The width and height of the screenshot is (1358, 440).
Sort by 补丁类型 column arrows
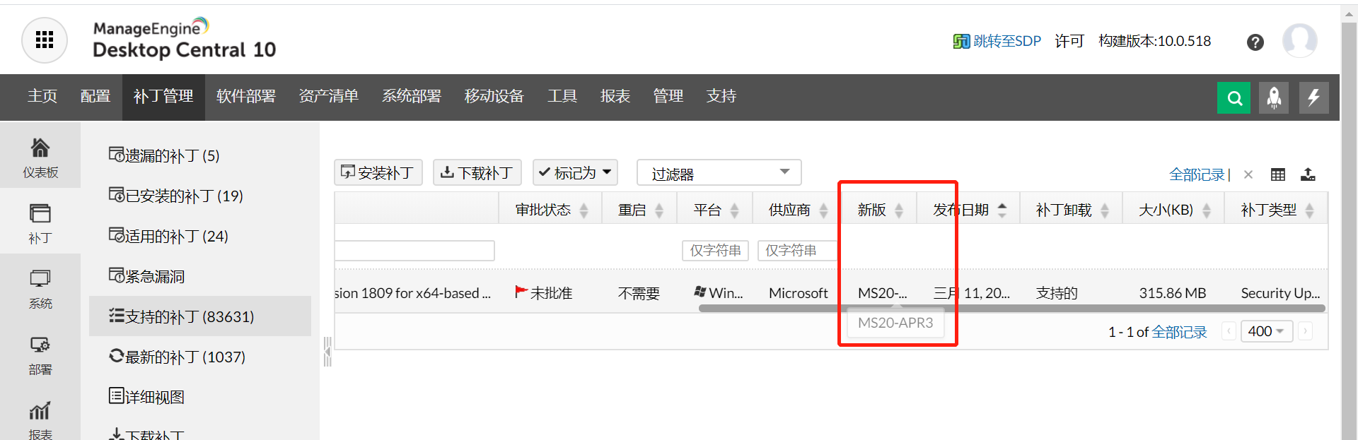[1310, 210]
